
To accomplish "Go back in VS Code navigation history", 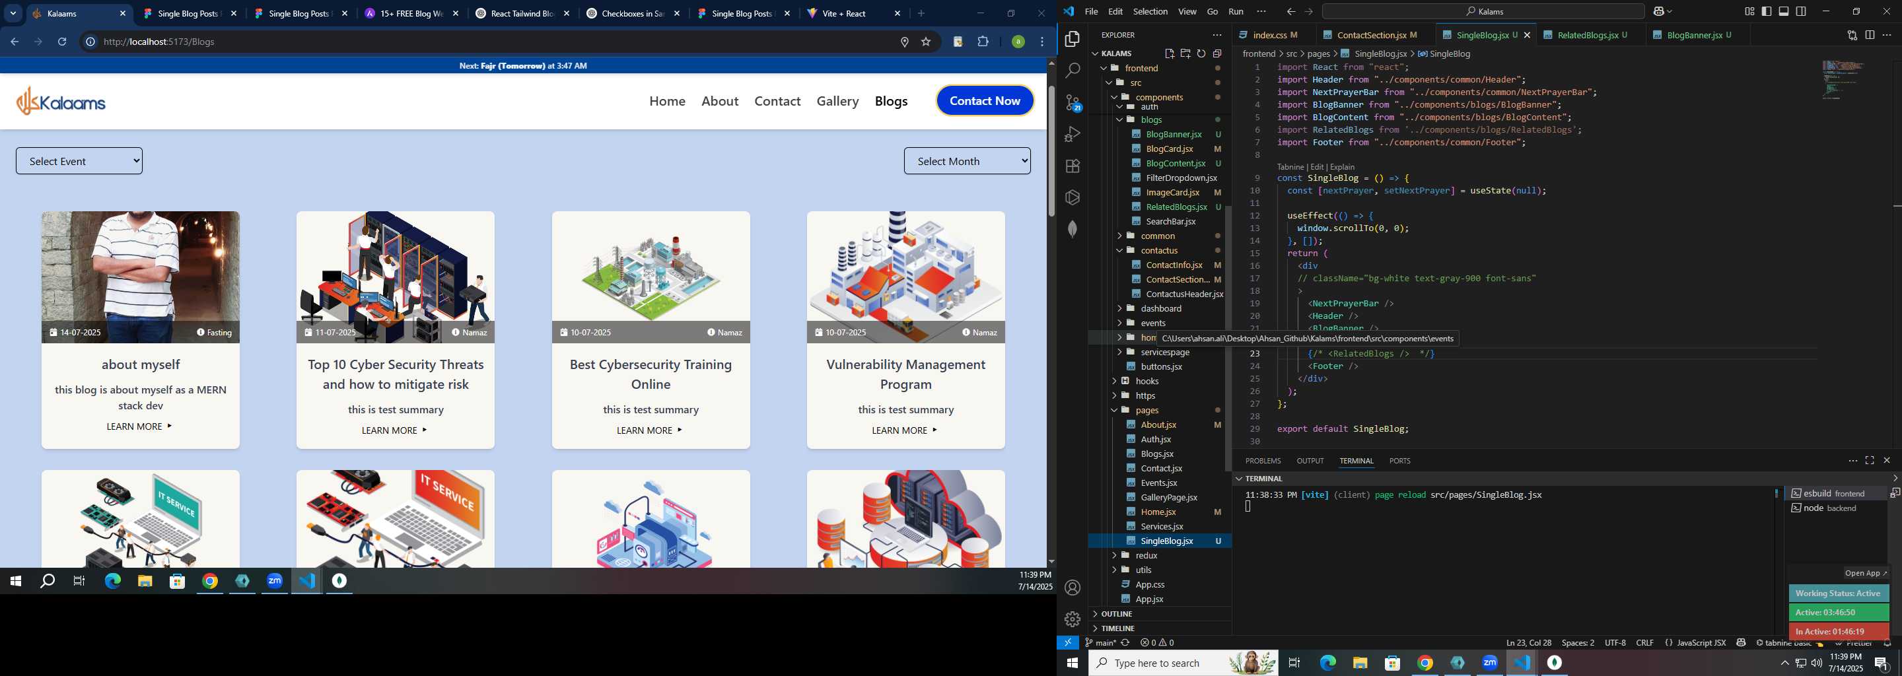I will coord(1290,11).
